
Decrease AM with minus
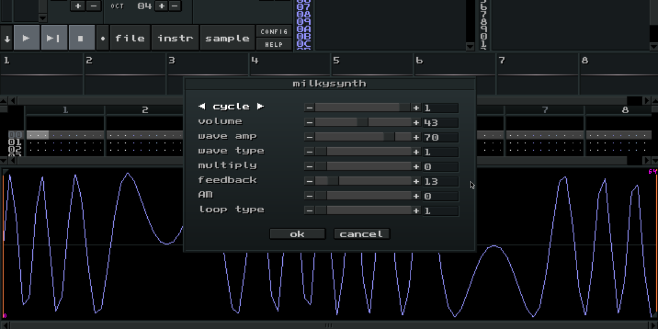click(x=310, y=196)
